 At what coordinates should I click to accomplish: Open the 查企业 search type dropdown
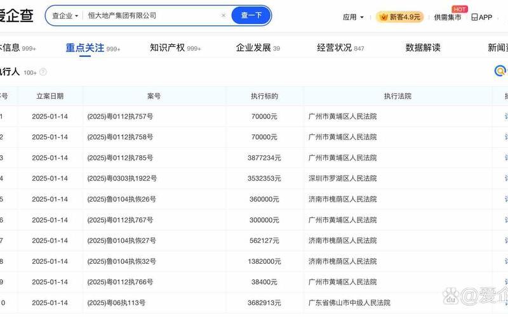65,15
